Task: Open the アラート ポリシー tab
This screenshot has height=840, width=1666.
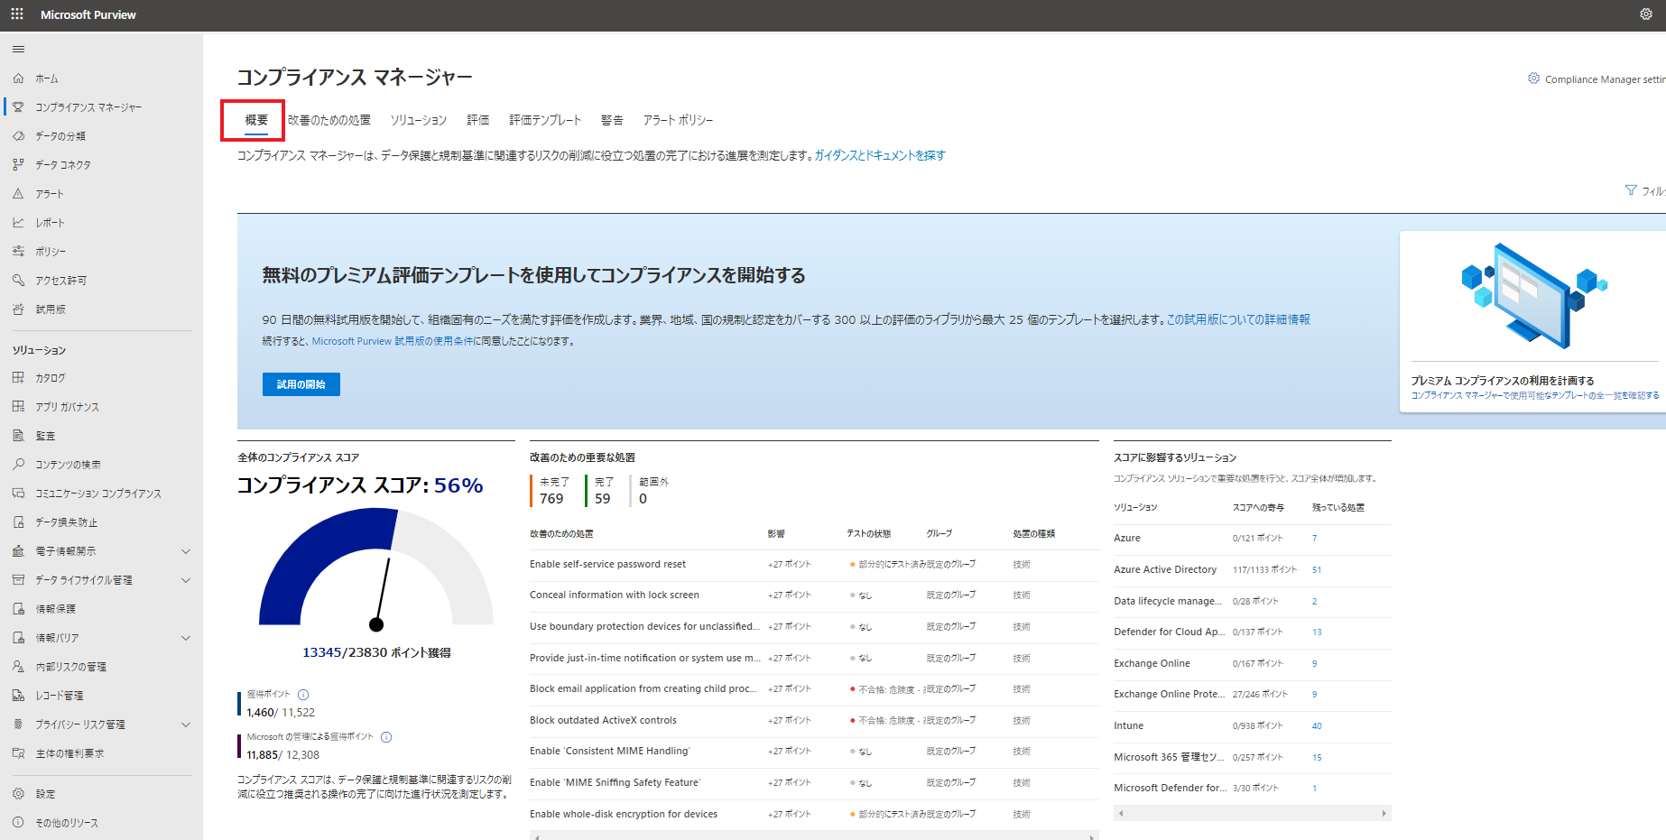Action: (678, 120)
